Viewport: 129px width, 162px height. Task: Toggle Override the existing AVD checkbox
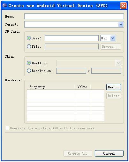(x=7, y=128)
